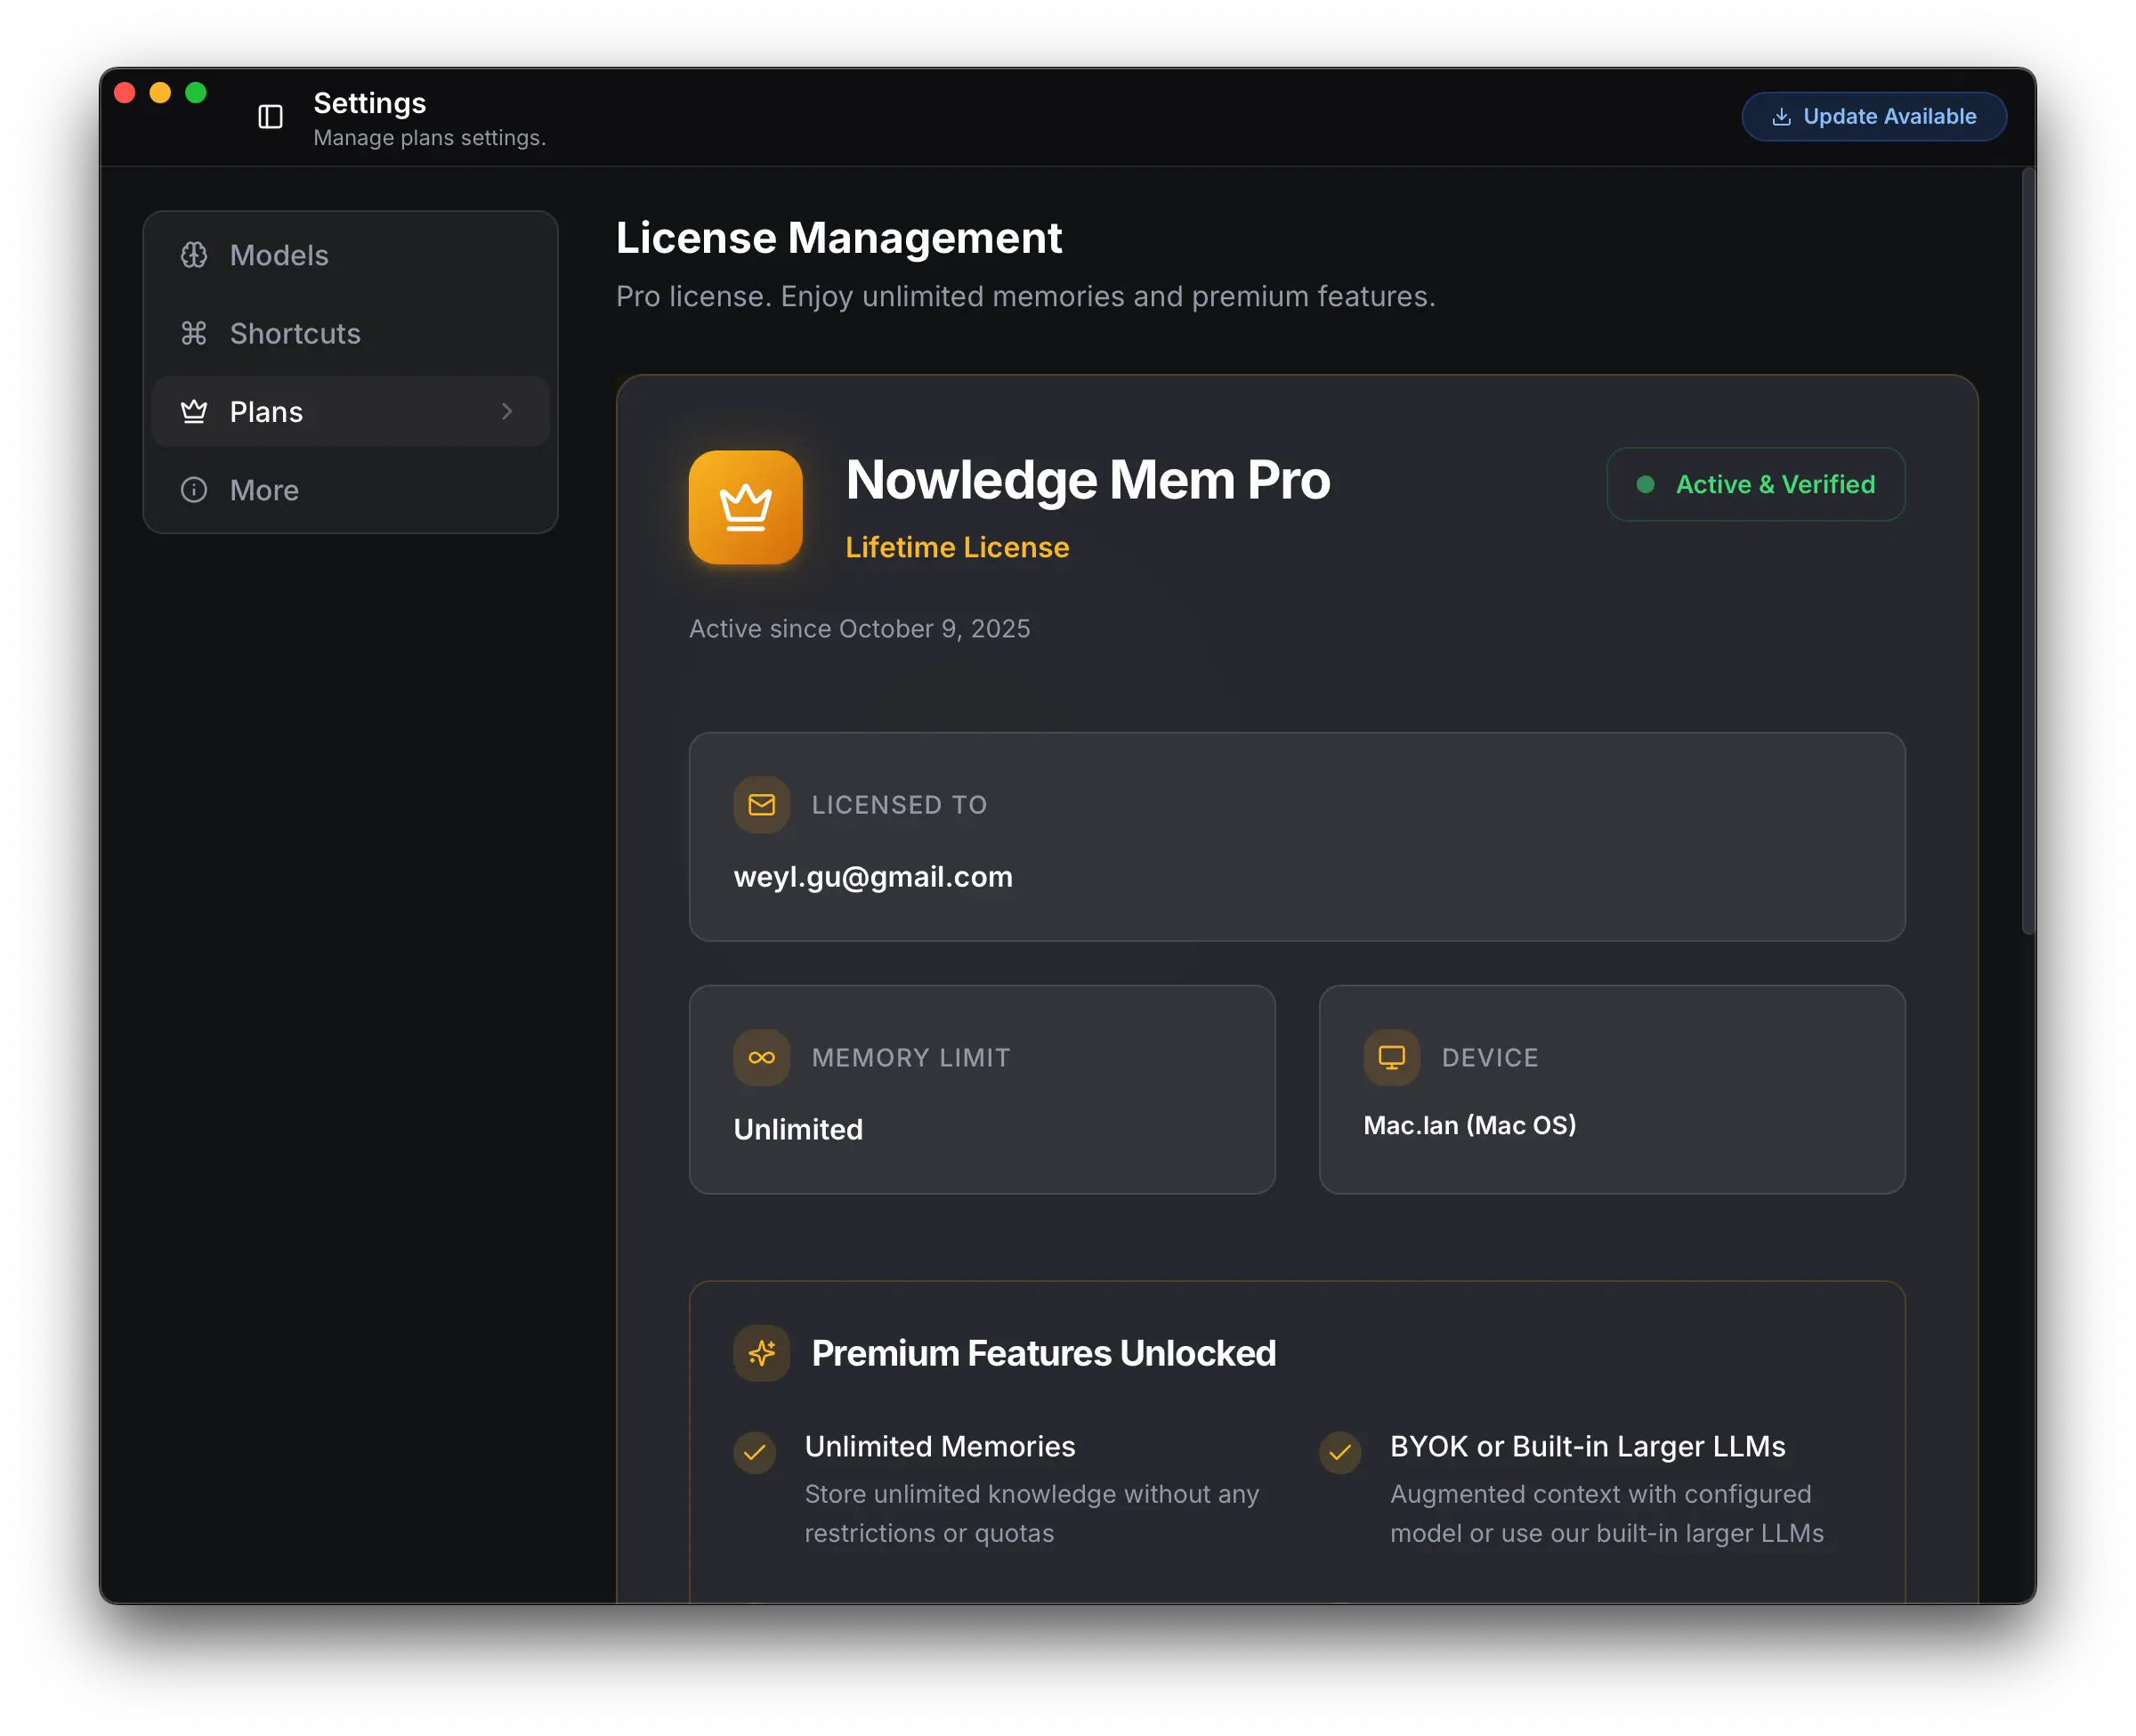Click the brain icon beside Models
Viewport: 2136px width, 1736px height.
click(x=194, y=255)
